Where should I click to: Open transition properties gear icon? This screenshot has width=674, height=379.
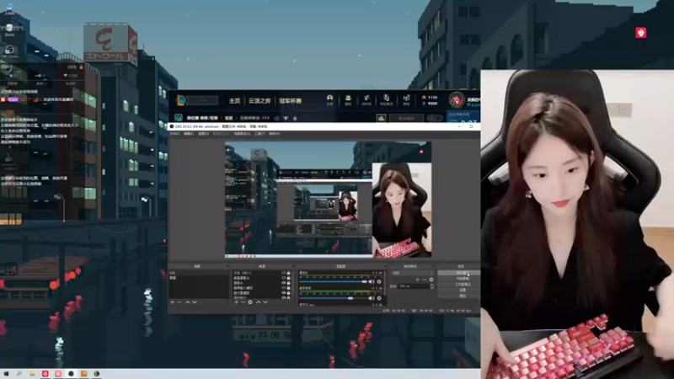coord(431,280)
